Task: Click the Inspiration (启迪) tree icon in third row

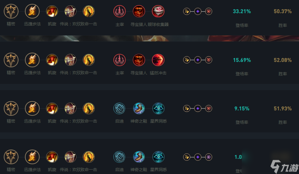Action: pos(119,108)
